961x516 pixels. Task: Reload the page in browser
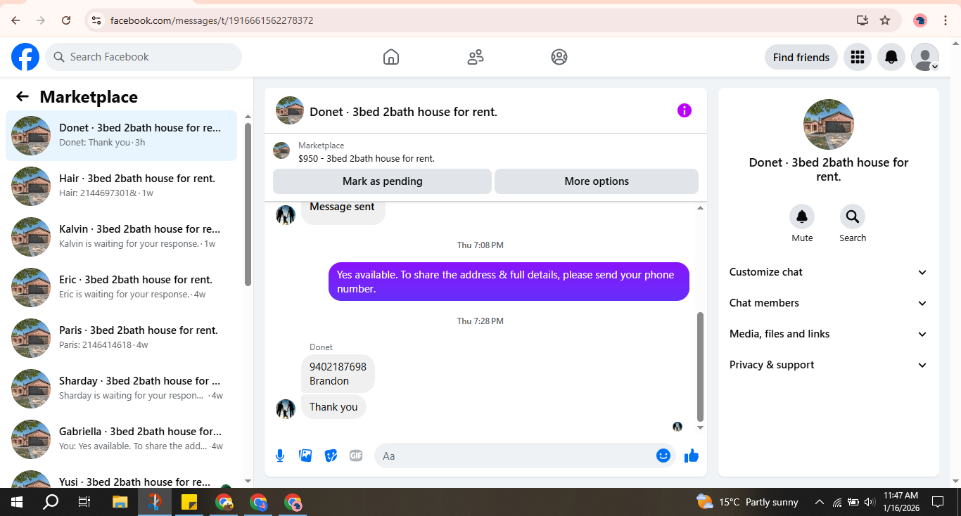coord(66,20)
